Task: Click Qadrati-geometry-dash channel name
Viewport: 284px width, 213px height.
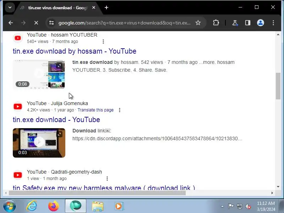Action: (76, 172)
